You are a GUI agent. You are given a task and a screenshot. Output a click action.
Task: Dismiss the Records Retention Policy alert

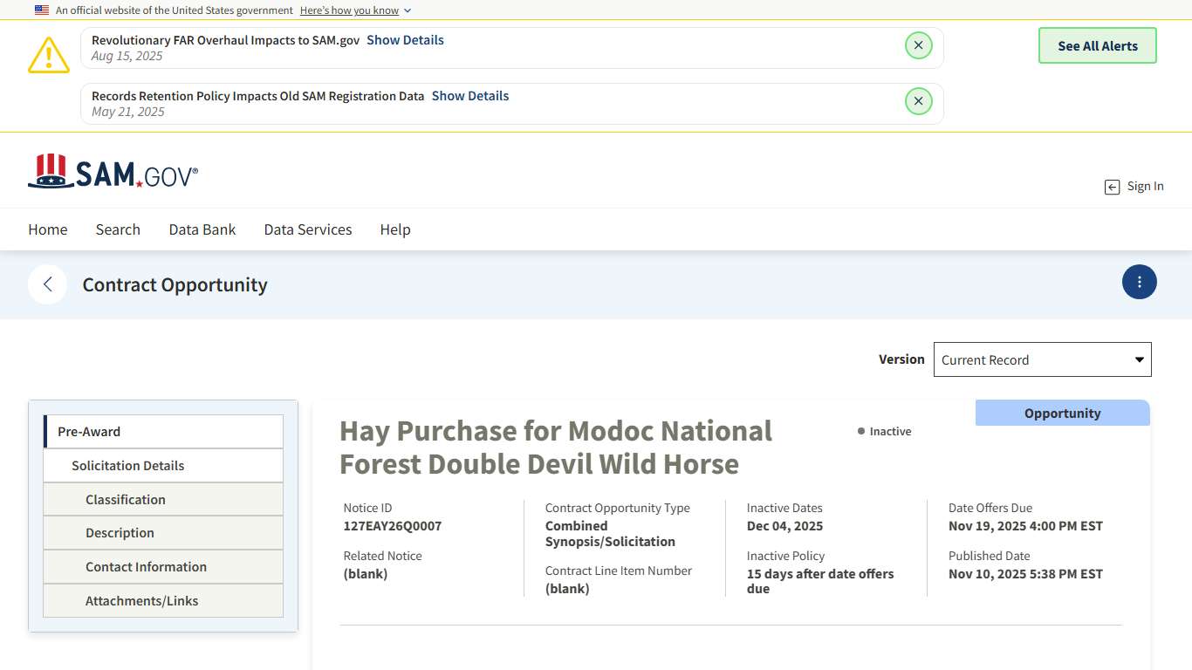click(x=918, y=101)
